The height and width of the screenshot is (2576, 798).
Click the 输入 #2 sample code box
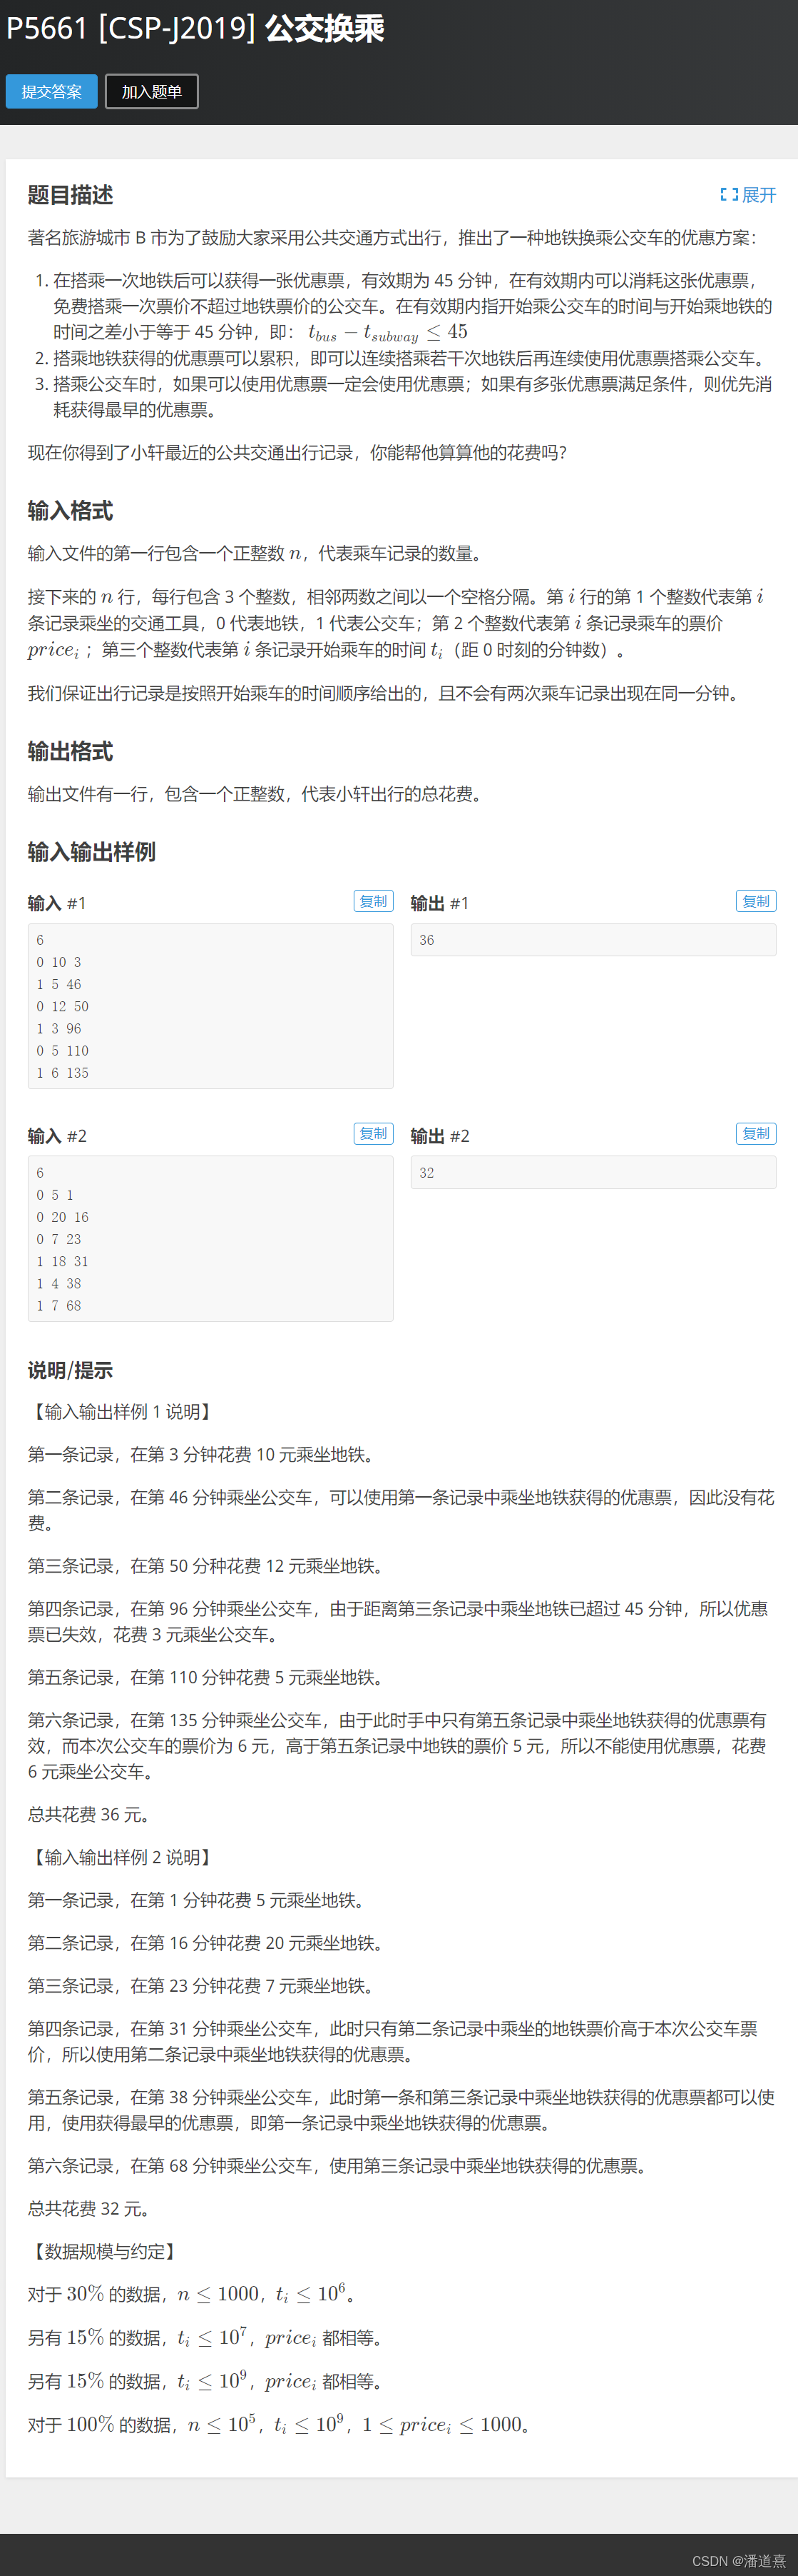[x=211, y=1239]
